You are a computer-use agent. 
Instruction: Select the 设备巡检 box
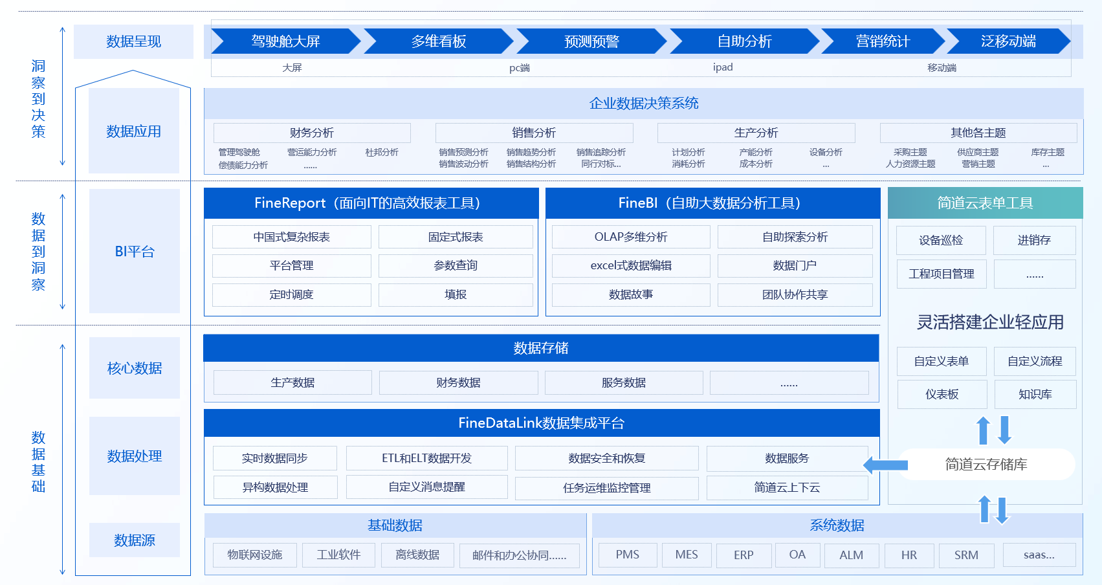tap(941, 240)
